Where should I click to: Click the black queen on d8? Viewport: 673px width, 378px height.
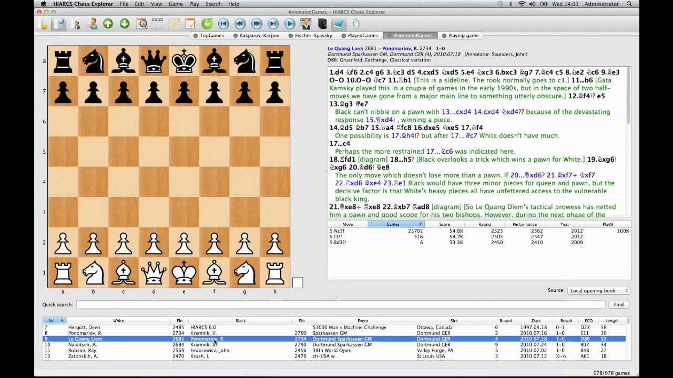click(154, 61)
